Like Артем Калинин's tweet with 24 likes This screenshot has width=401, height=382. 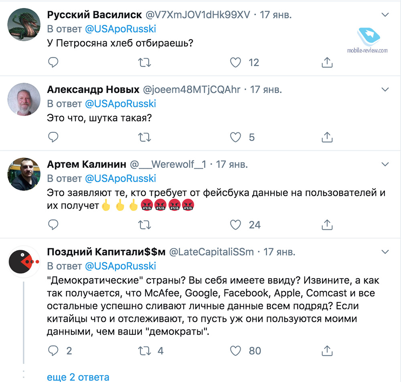coord(235,224)
